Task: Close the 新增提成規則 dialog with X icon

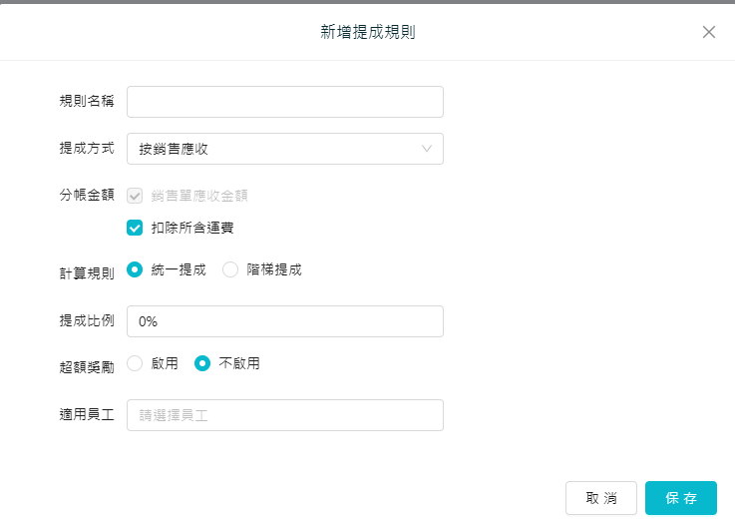Action: (x=709, y=32)
